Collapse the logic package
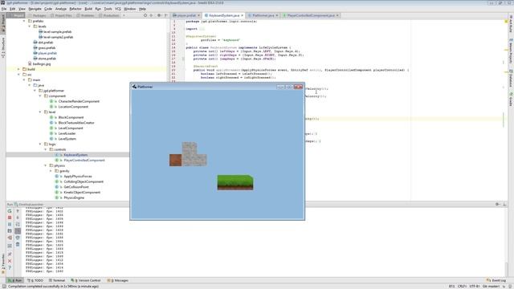The image size is (514, 289). click(40, 144)
